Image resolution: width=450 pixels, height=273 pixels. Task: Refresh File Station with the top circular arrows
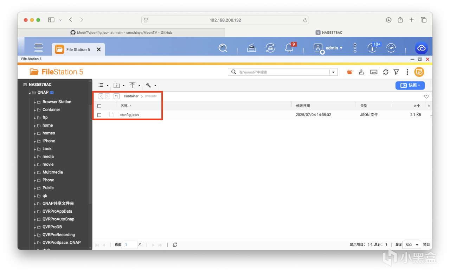386,72
